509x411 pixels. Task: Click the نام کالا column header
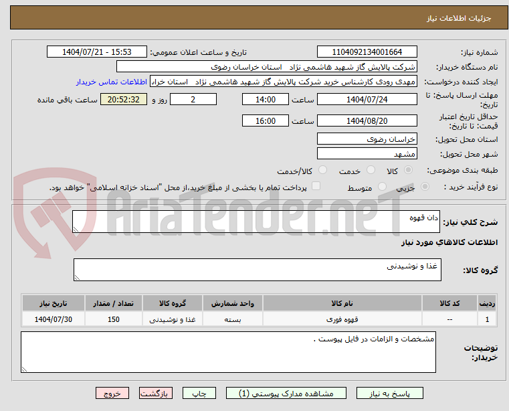coord(342,303)
